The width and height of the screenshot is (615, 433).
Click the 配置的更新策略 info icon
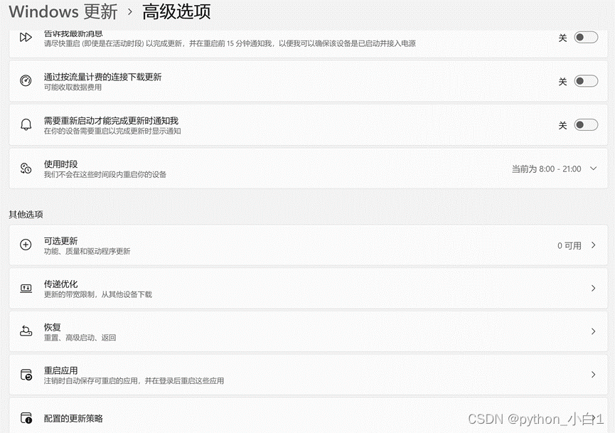[x=26, y=417]
